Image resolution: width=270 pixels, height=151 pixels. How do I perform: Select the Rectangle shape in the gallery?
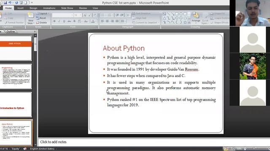click(177, 14)
